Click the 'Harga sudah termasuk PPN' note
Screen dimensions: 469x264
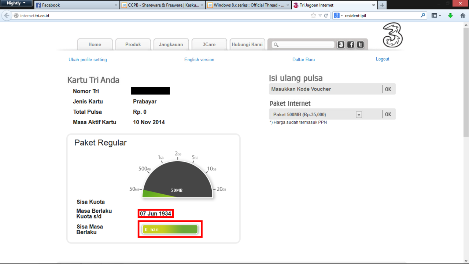(298, 122)
